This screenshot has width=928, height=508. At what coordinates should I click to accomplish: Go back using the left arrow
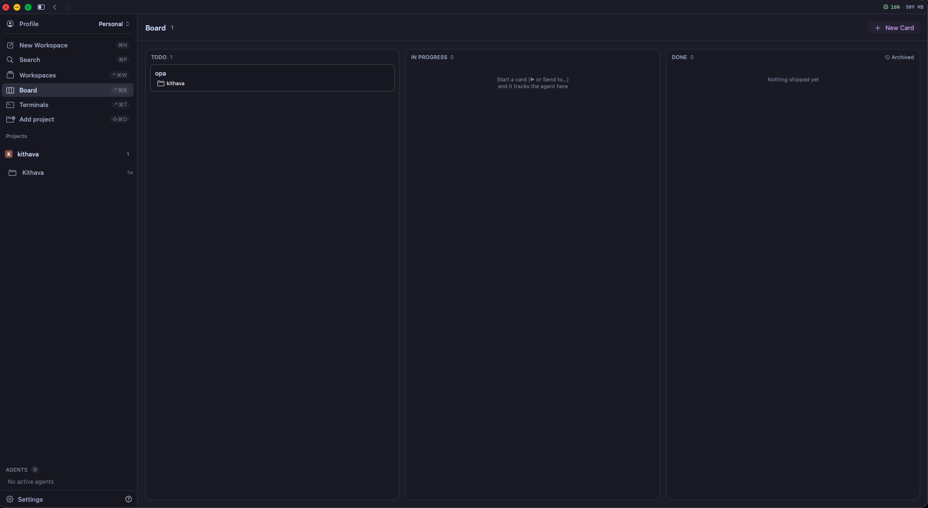pyautogui.click(x=55, y=7)
